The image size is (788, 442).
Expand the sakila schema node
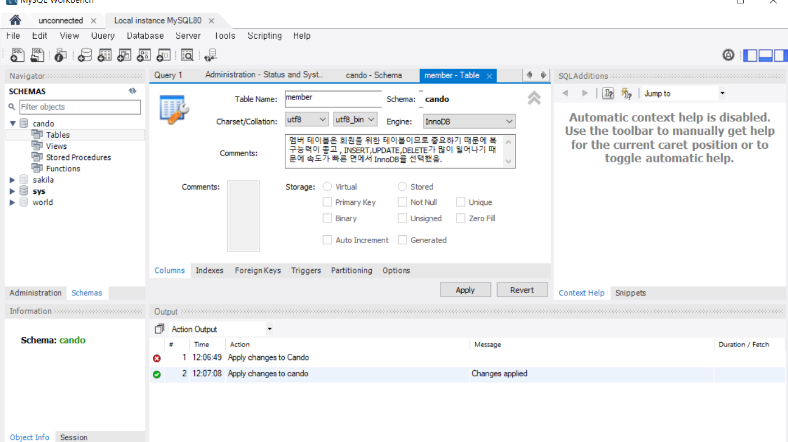point(13,180)
